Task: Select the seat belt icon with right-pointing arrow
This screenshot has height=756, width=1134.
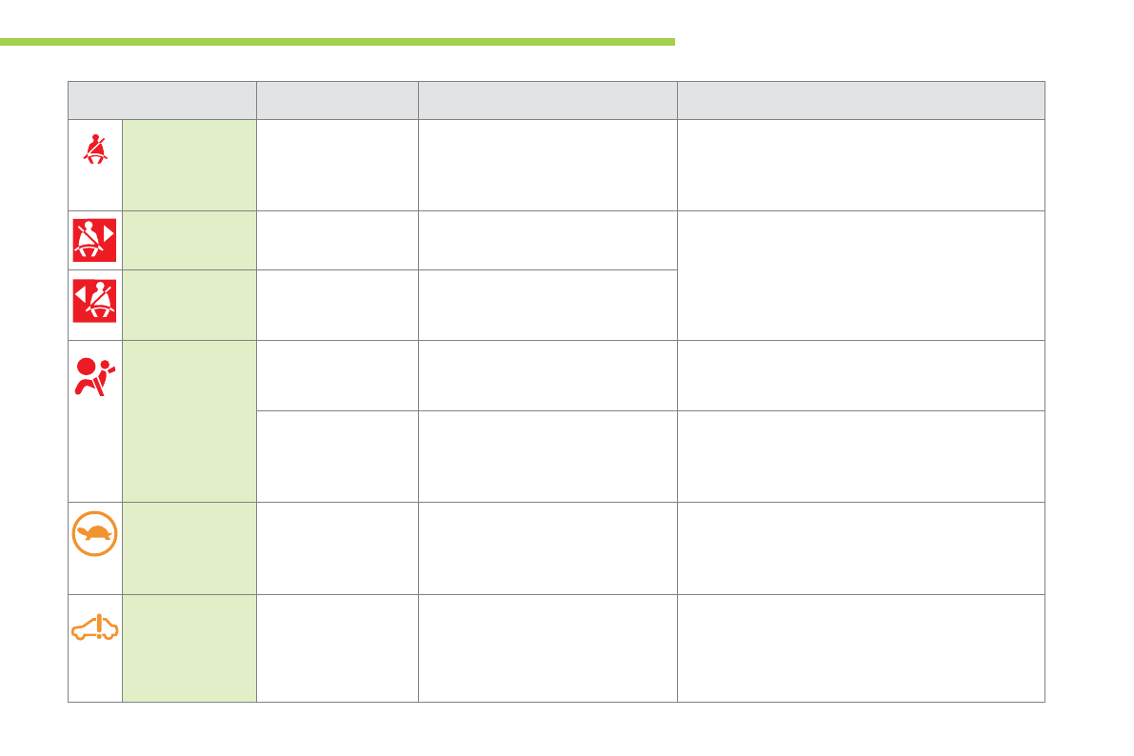Action: tap(95, 240)
